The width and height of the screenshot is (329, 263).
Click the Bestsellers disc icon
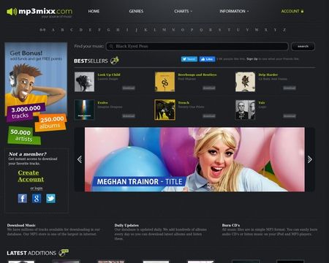pos(115,60)
